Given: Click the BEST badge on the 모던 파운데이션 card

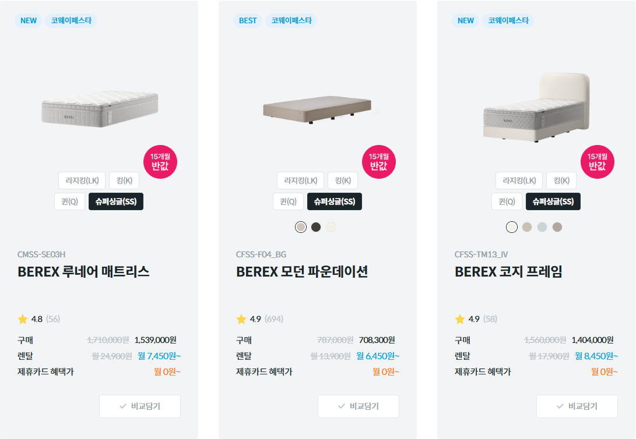Looking at the screenshot, I should [x=247, y=20].
